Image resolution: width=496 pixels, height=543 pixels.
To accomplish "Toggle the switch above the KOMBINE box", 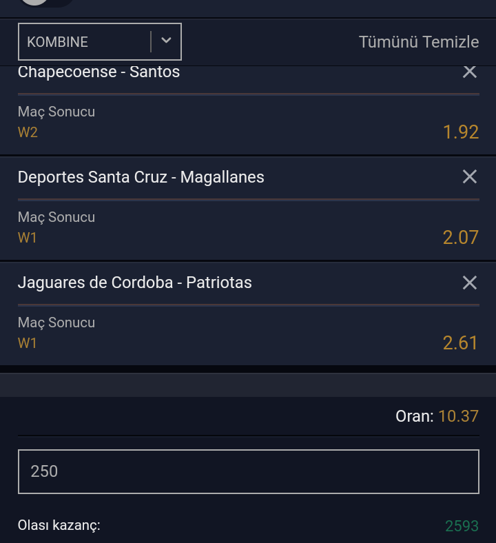I will 45,3.
